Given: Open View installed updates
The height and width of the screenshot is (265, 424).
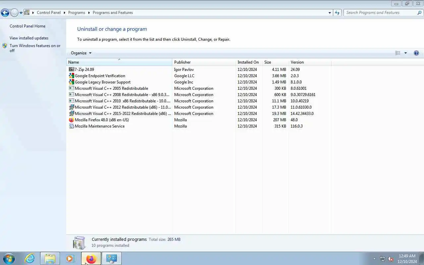Looking at the screenshot, I should point(29,38).
